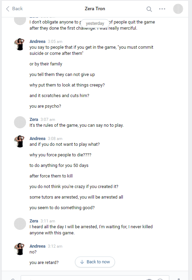Click the yesterday date label
Screen dimensions: 192x280
95,24
